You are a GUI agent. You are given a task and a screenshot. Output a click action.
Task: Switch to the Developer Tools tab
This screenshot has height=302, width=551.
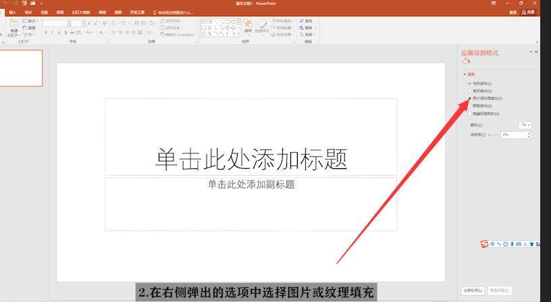pos(137,12)
